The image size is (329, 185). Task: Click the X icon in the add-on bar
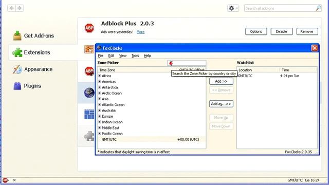[14, 180]
